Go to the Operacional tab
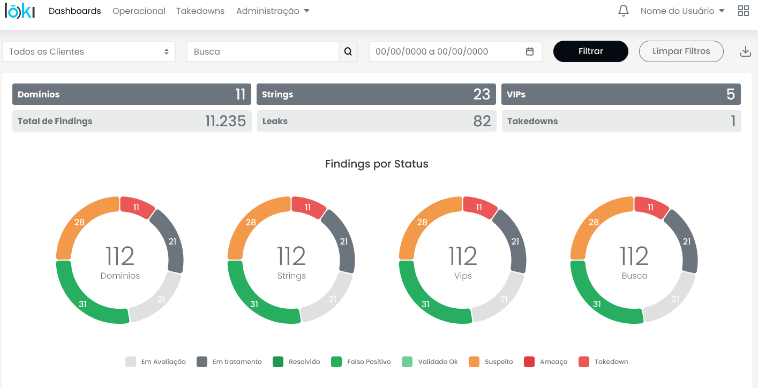 click(139, 11)
